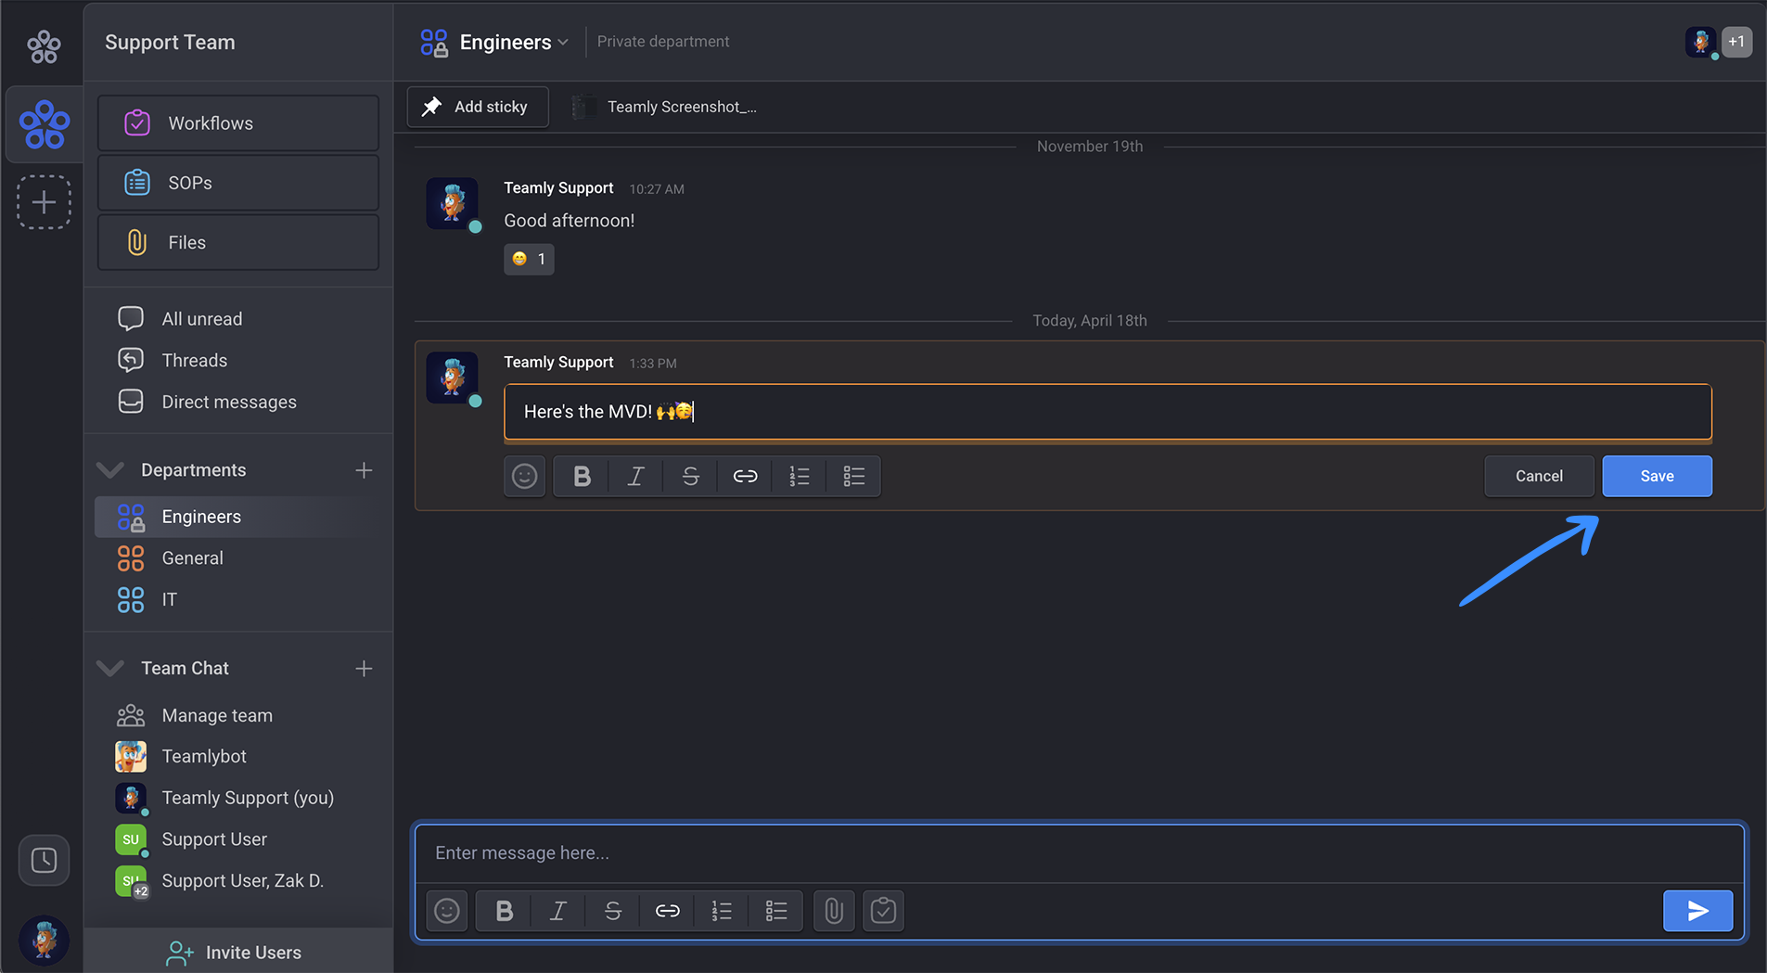Insert bulleted list in the edit toolbar
The height and width of the screenshot is (973, 1767).
point(854,476)
